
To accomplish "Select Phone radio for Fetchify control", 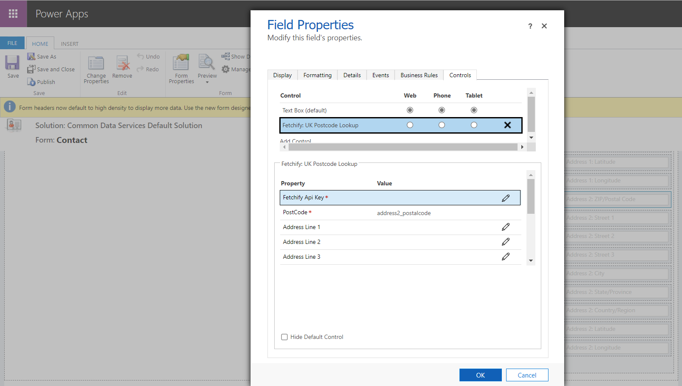I will click(442, 125).
